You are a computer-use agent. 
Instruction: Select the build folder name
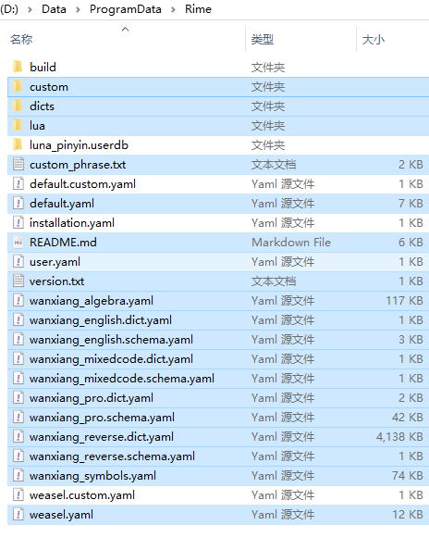pos(43,67)
